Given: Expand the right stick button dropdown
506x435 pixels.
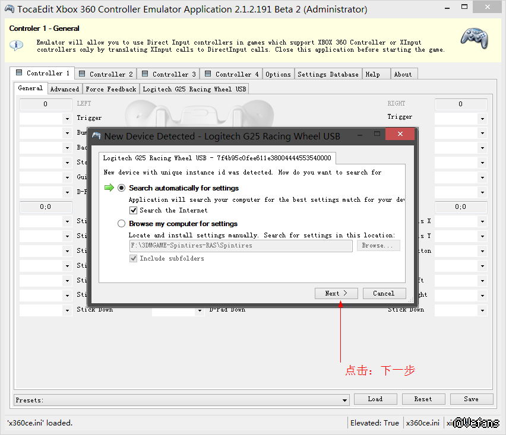Looking at the screenshot, I should [482, 251].
